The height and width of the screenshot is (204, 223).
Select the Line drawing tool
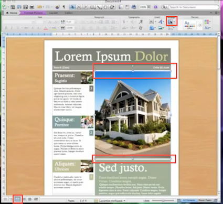click(x=99, y=7)
